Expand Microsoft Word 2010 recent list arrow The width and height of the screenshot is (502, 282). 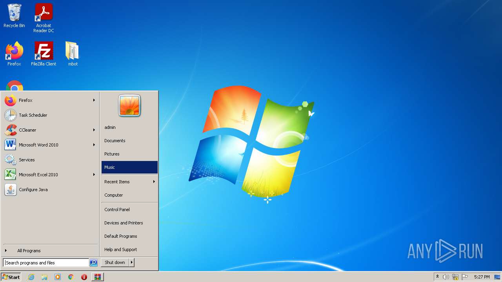point(94,145)
